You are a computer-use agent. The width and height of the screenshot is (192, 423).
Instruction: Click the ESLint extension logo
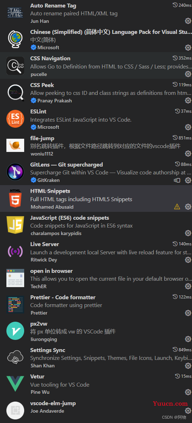coord(15,119)
